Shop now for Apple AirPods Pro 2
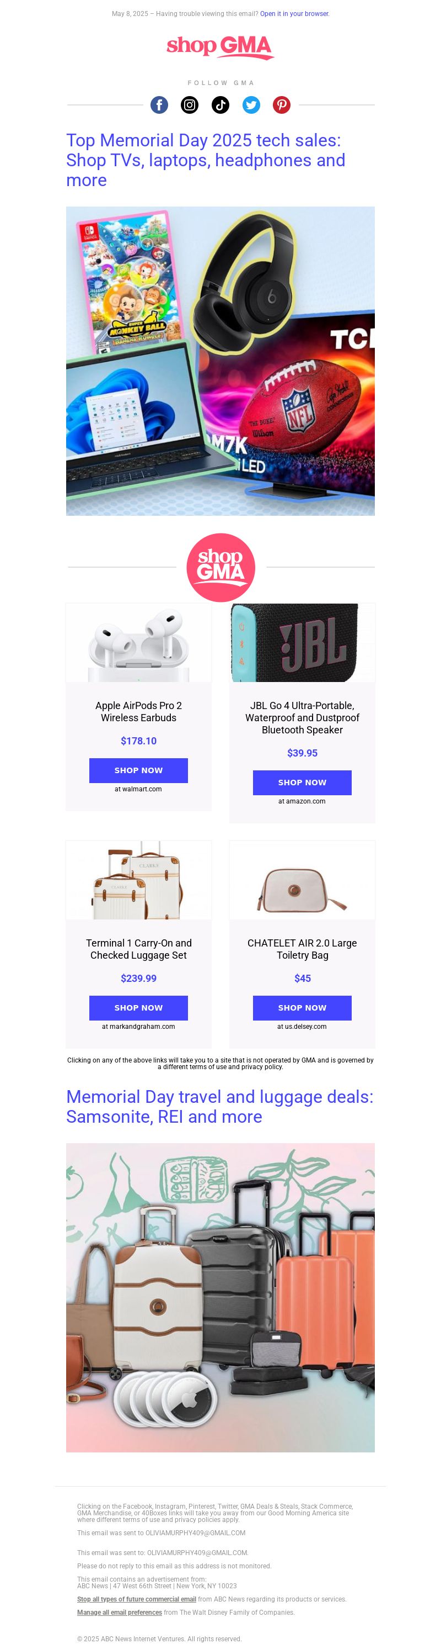The image size is (441, 1649). [x=139, y=770]
